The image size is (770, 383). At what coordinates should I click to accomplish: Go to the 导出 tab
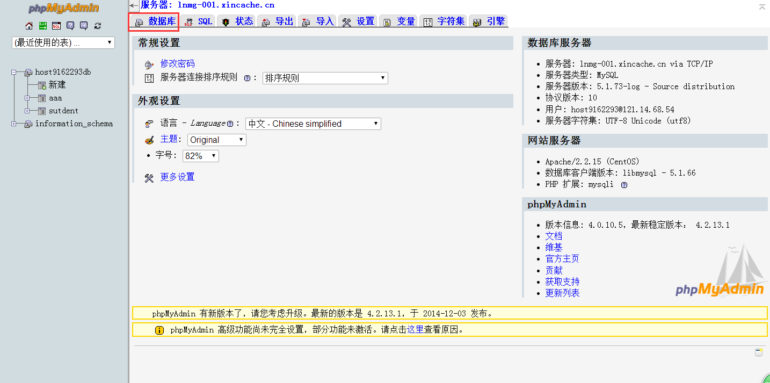point(277,21)
